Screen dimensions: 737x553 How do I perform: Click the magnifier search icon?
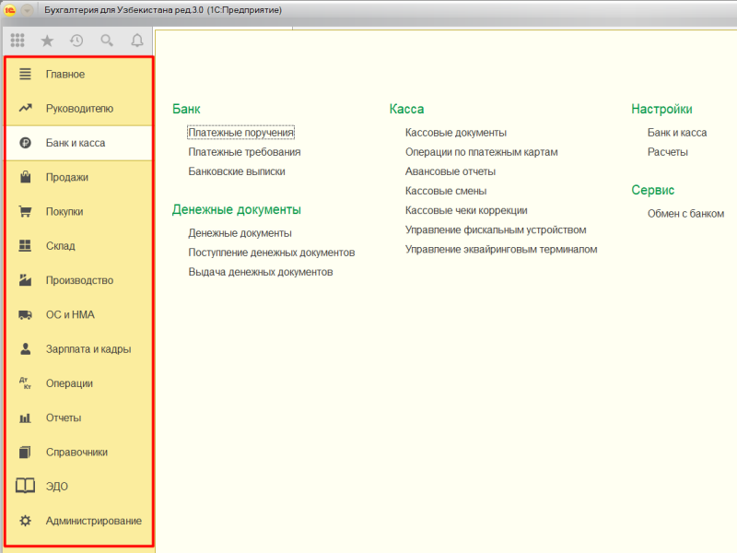[107, 41]
